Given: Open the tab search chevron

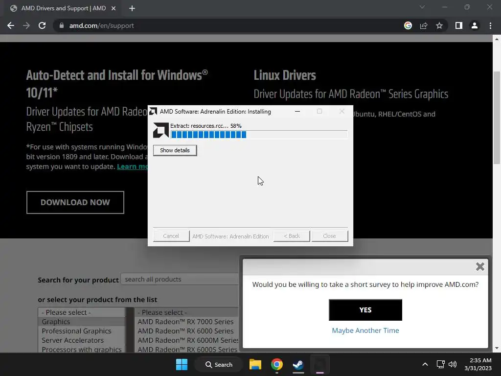Looking at the screenshot, I should pyautogui.click(x=422, y=7).
